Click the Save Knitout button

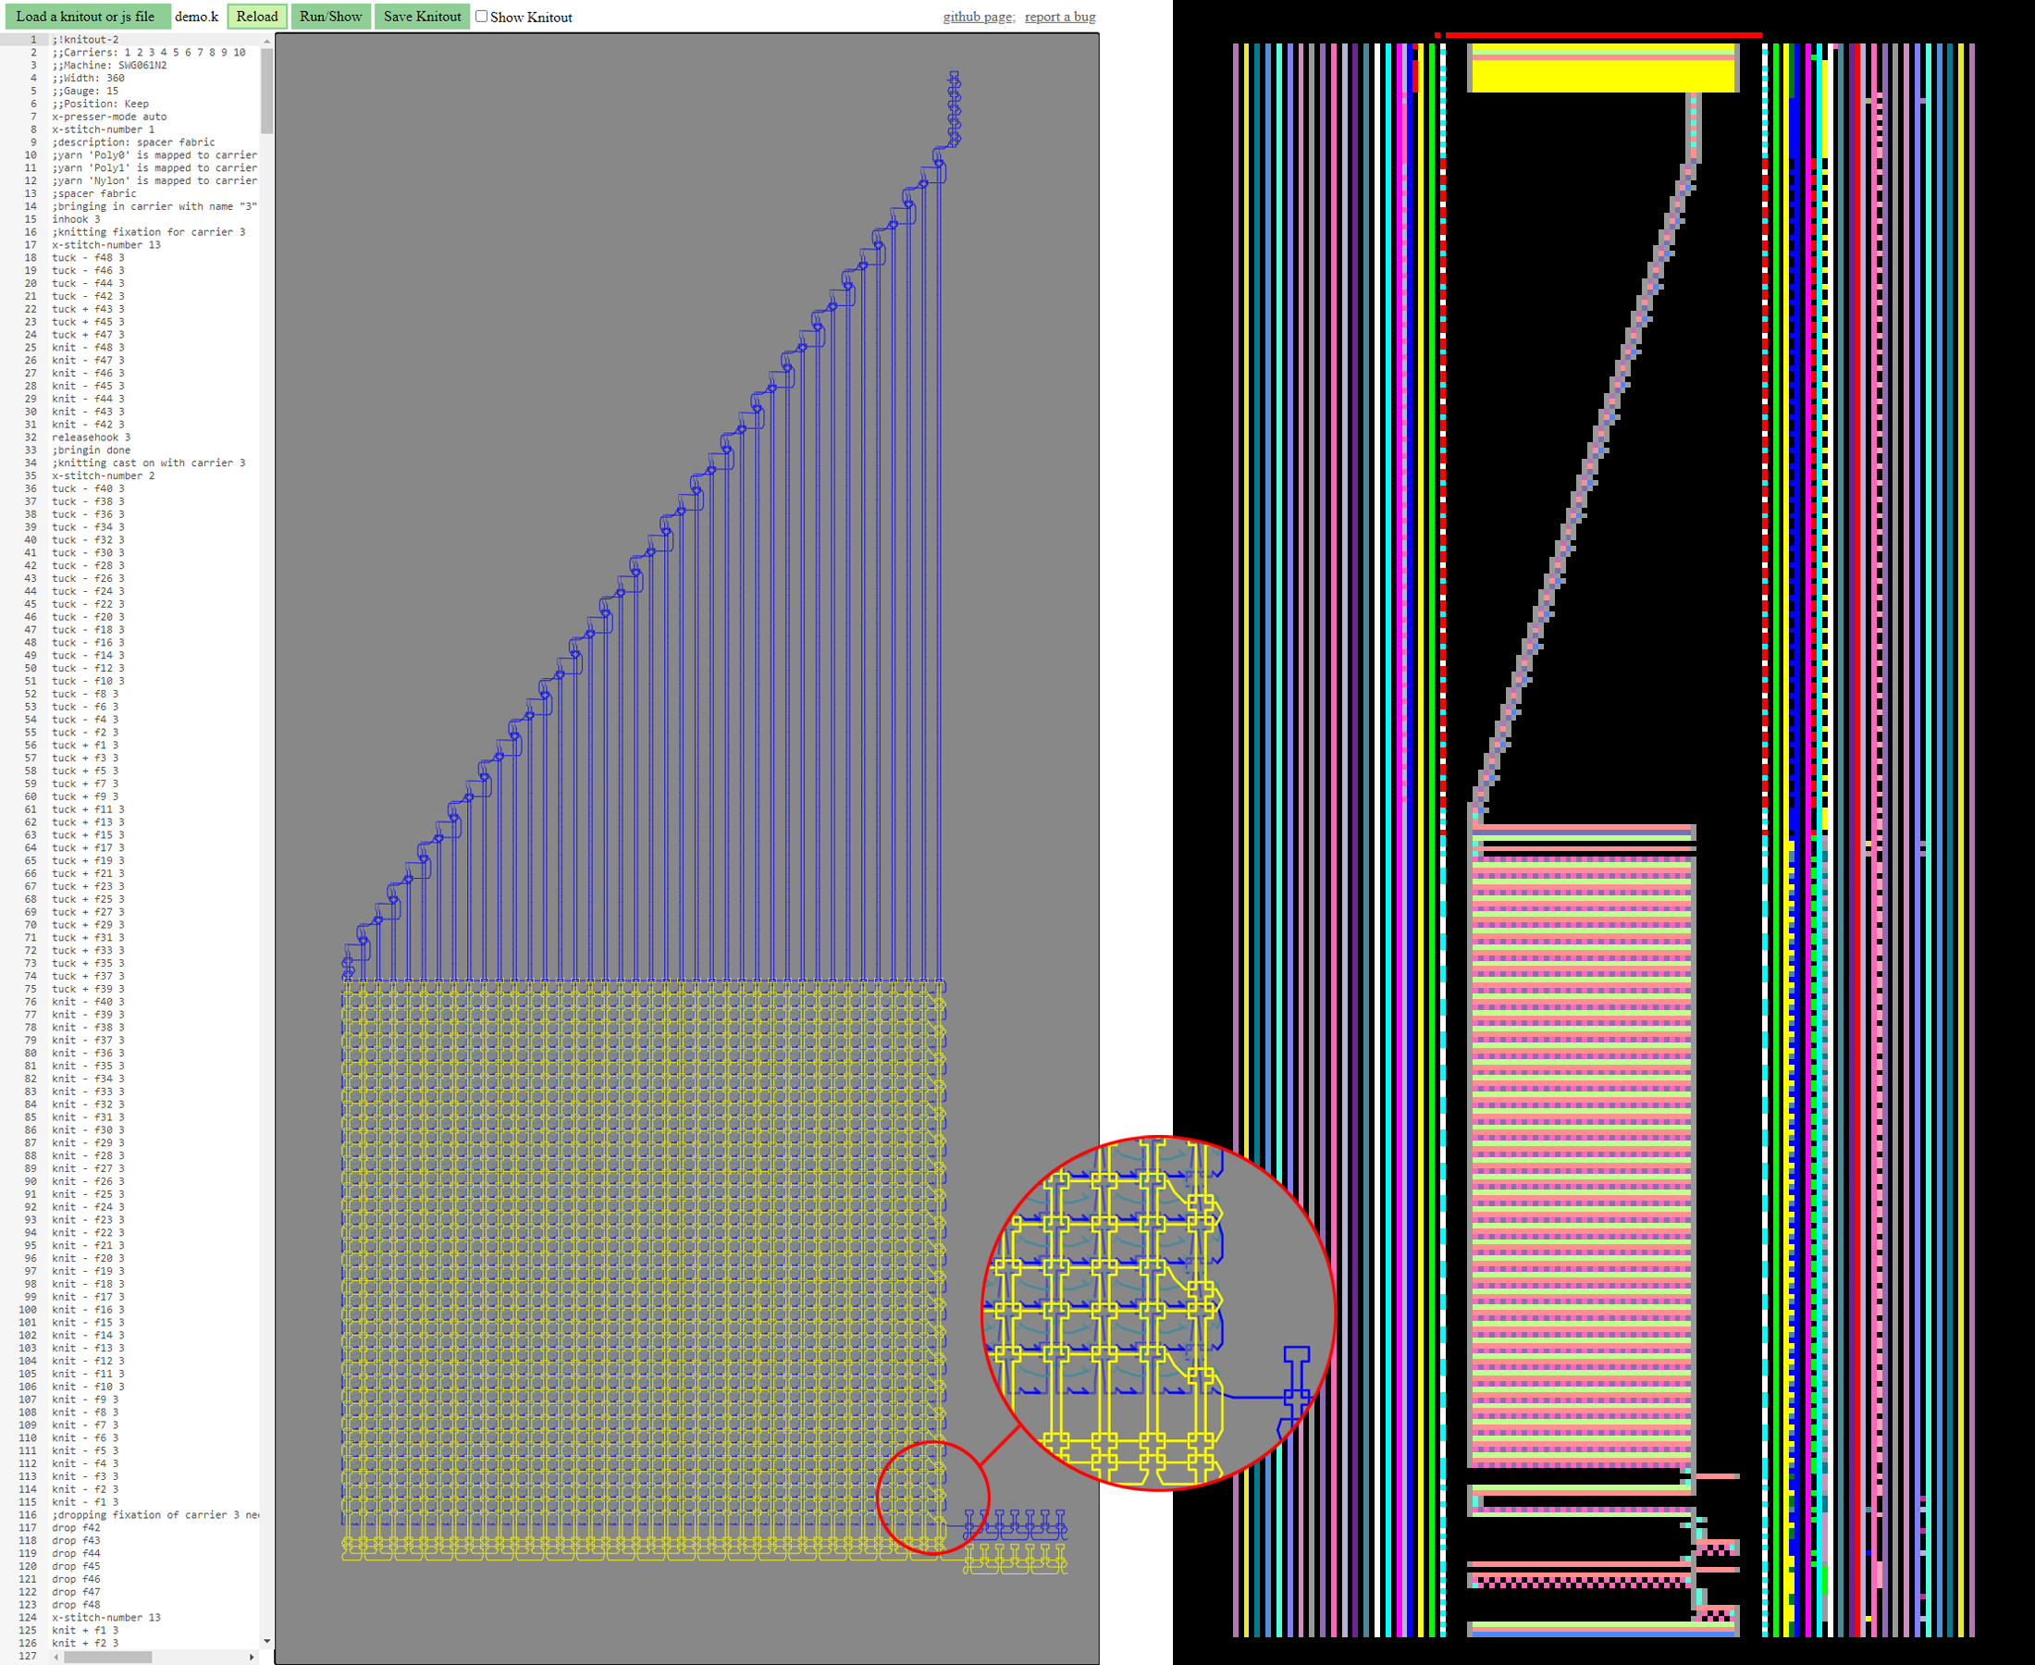(x=422, y=17)
